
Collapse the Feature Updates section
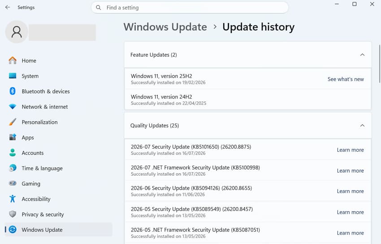(362, 55)
